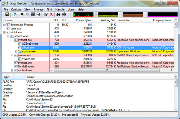Screen dimensions: 180x119
Task: Click the red X Kill Process icon
Action: 51,14
